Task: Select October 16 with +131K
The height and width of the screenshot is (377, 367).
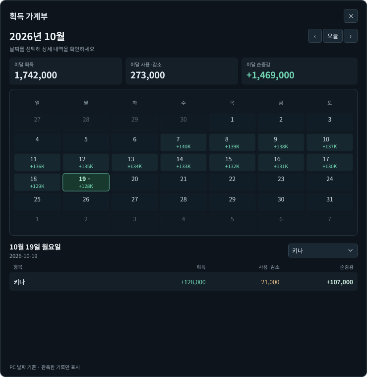Action: (x=281, y=163)
